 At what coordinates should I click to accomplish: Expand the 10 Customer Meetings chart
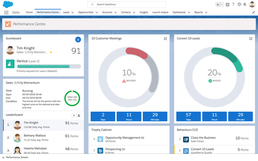pyautogui.click(x=165, y=39)
